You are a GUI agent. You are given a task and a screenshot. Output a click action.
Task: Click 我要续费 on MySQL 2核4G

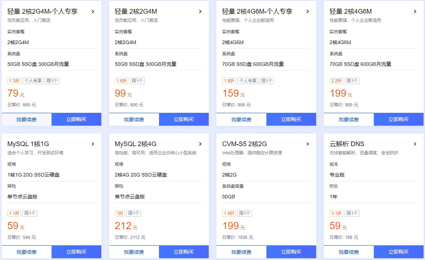coord(134,252)
